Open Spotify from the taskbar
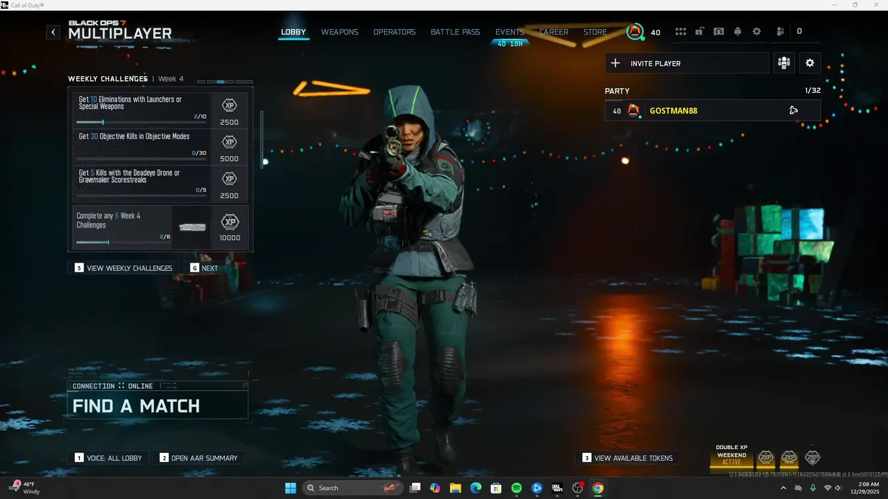Viewport: 888px width, 499px height. pos(517,488)
